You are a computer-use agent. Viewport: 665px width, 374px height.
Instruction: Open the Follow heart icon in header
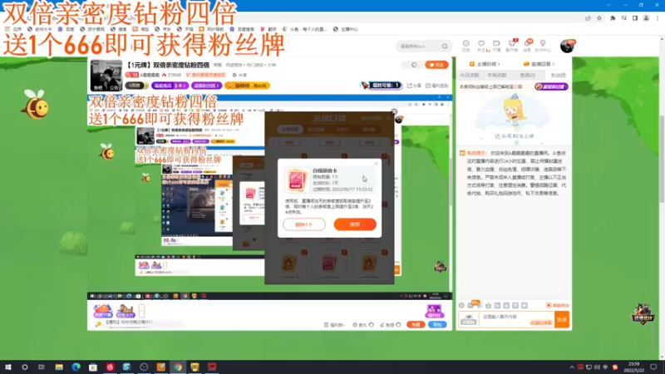tap(481, 46)
